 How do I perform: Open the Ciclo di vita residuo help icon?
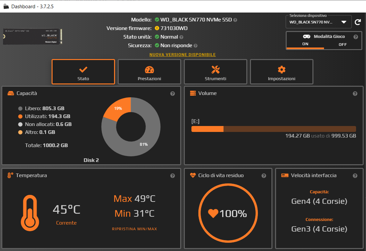click(264, 176)
